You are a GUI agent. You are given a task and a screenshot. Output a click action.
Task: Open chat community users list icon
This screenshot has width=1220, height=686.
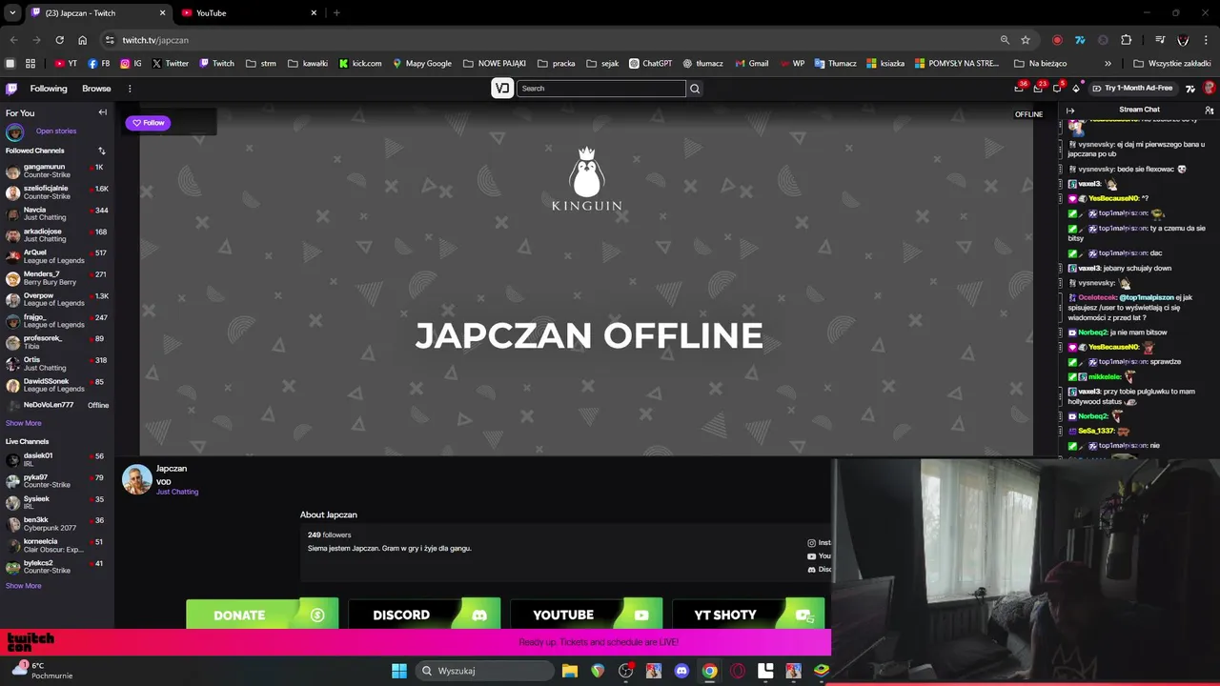coord(1210,111)
